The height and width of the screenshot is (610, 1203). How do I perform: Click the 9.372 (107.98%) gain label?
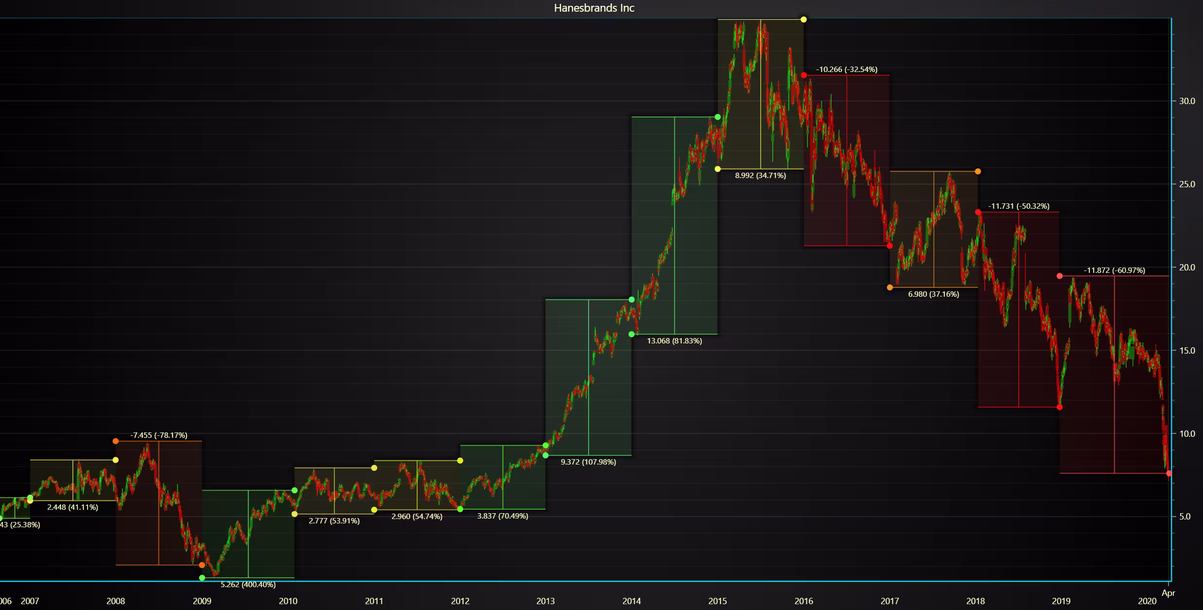pos(588,462)
